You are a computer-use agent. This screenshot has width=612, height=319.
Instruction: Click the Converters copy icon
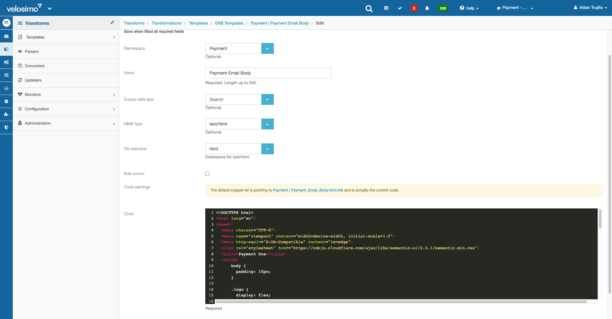20,66
